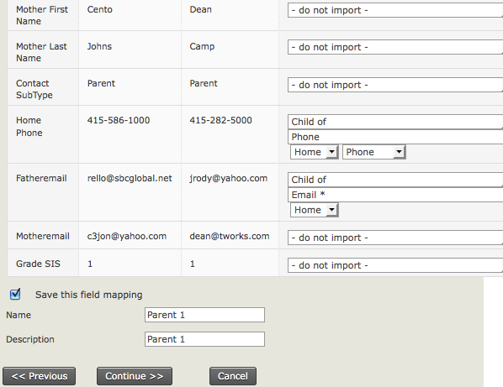Open Fatheremail 'Child of' relationship dropdown
Image resolution: width=503 pixels, height=387 pixels.
tap(395, 180)
